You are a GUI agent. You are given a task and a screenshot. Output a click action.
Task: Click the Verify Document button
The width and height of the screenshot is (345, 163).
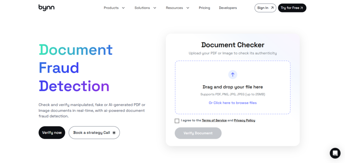[x=198, y=133]
